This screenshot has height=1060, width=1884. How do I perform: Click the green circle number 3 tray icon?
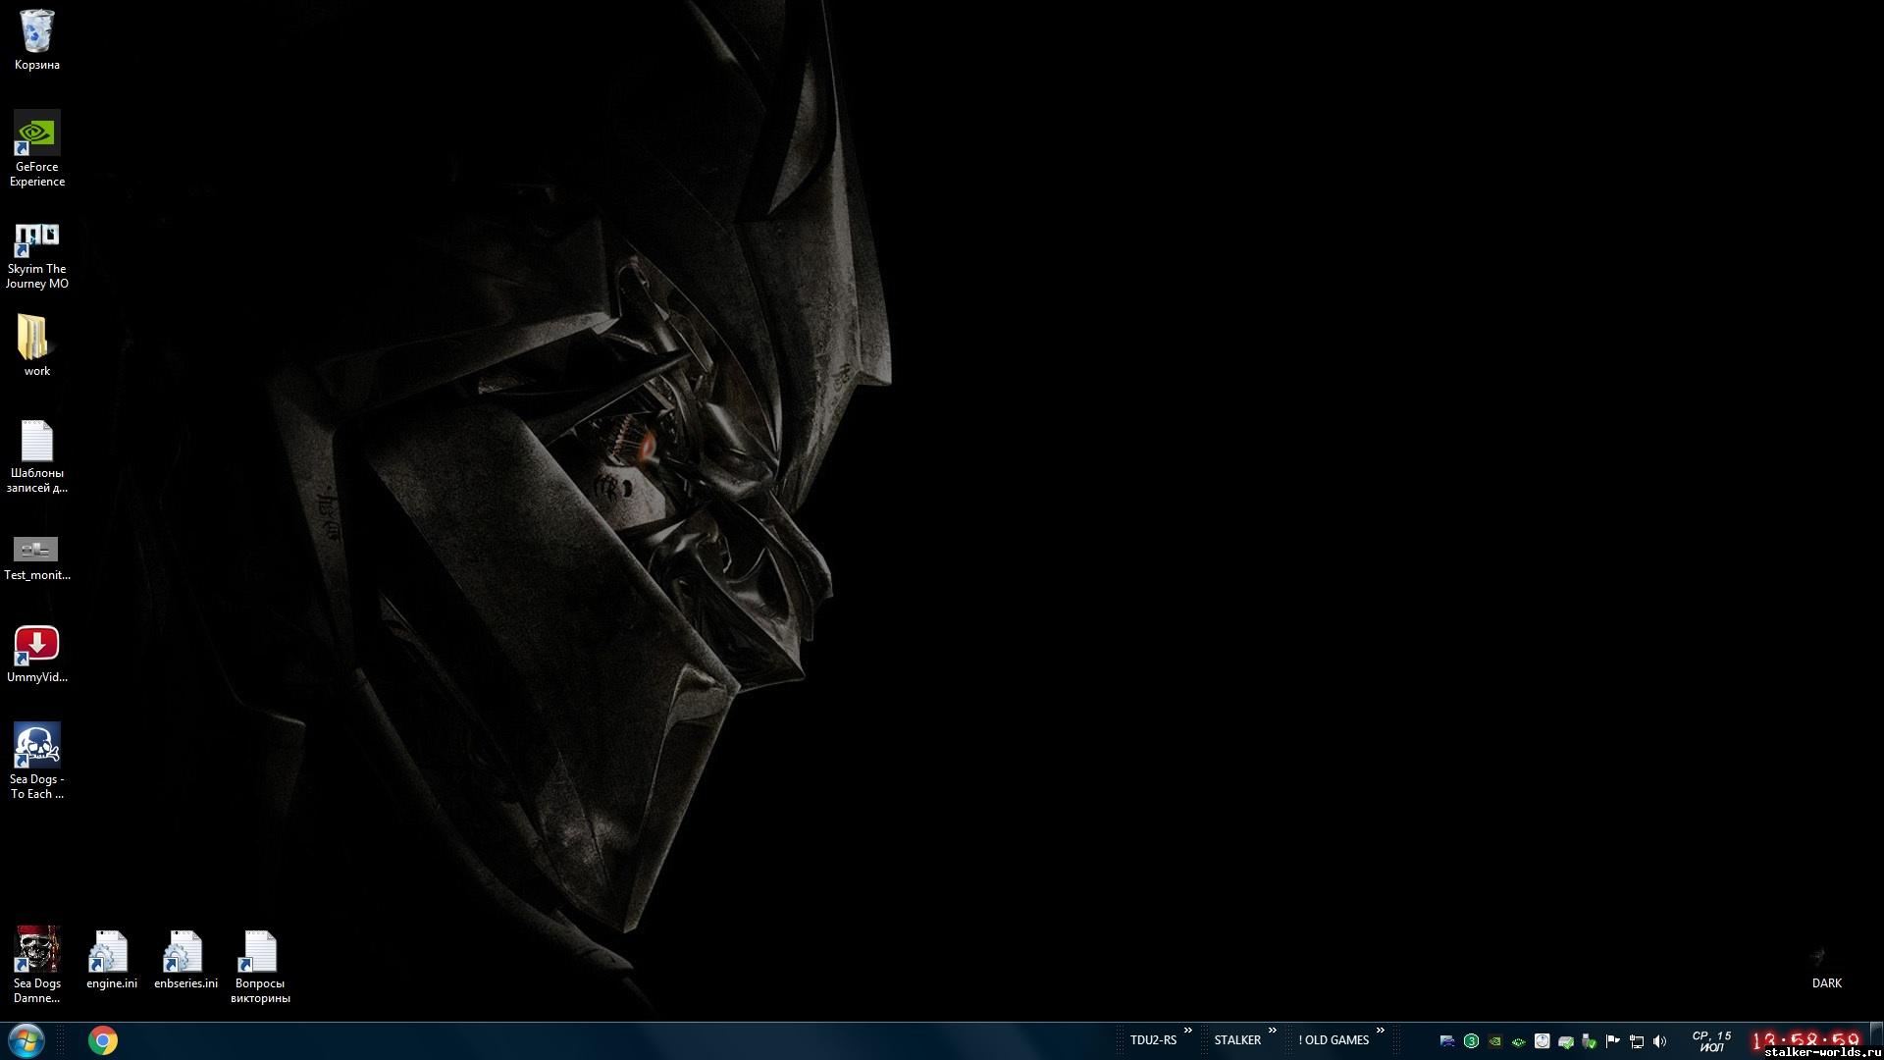[1471, 1041]
